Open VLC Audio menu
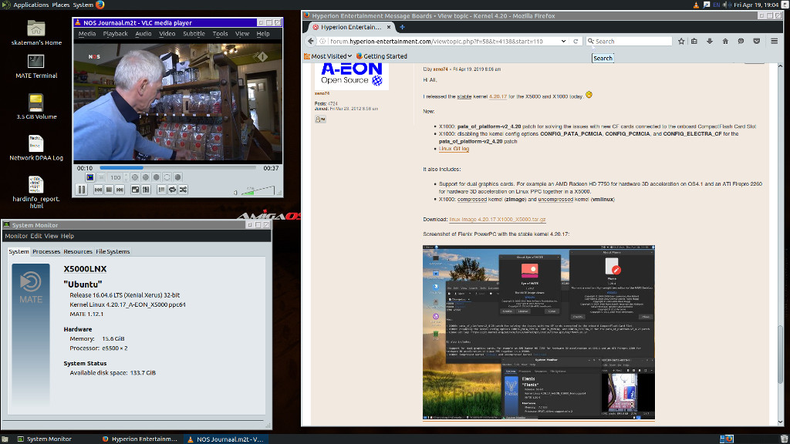790x444 pixels. pos(143,34)
